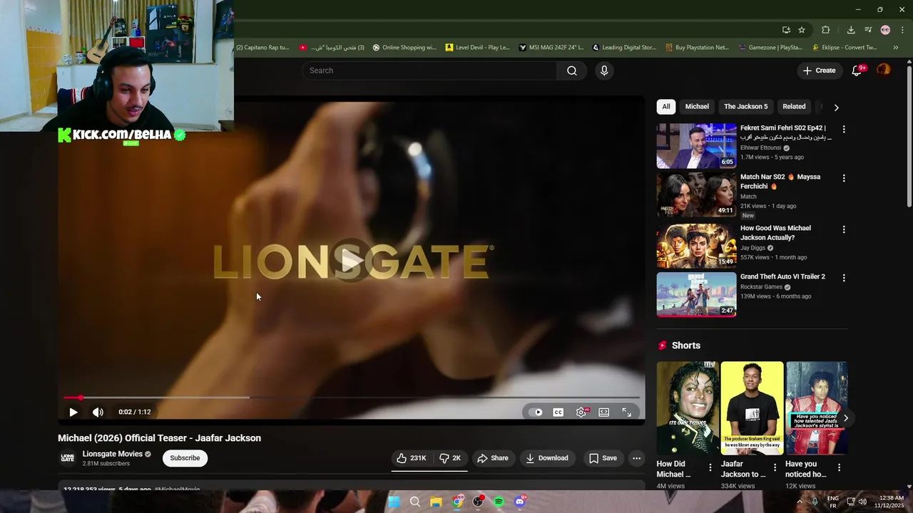Mute the video volume speaker icon
The height and width of the screenshot is (513, 913).
pyautogui.click(x=98, y=412)
